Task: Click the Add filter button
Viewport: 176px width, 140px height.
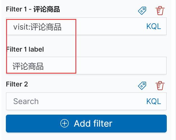Action: coord(86,124)
